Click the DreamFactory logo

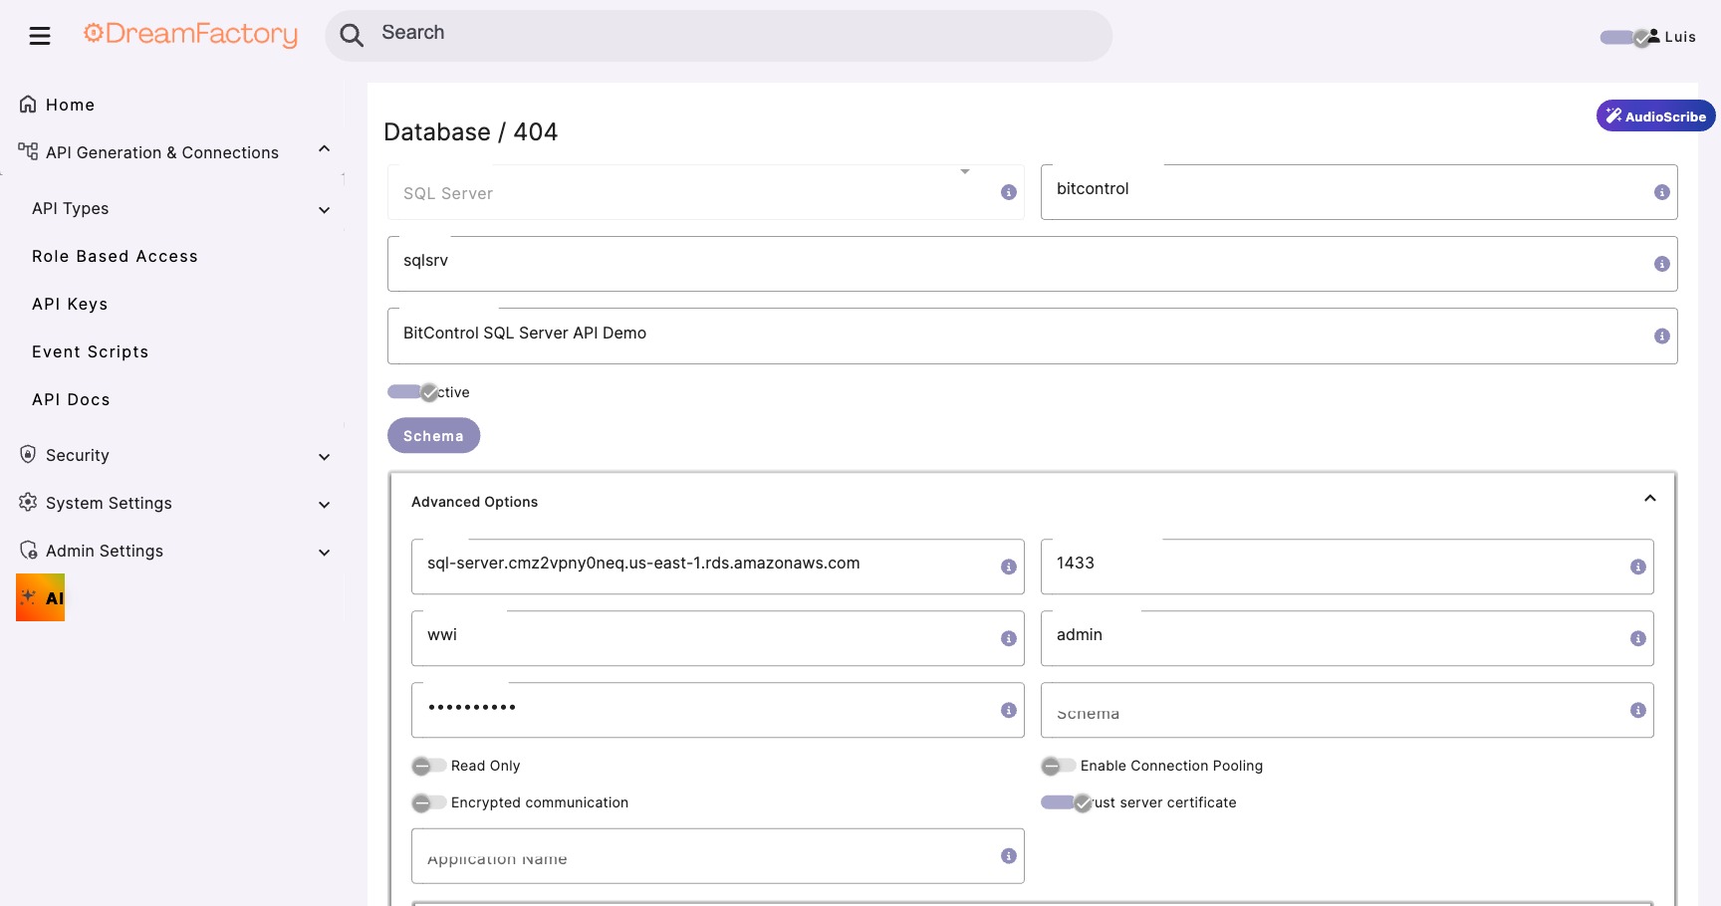click(190, 34)
